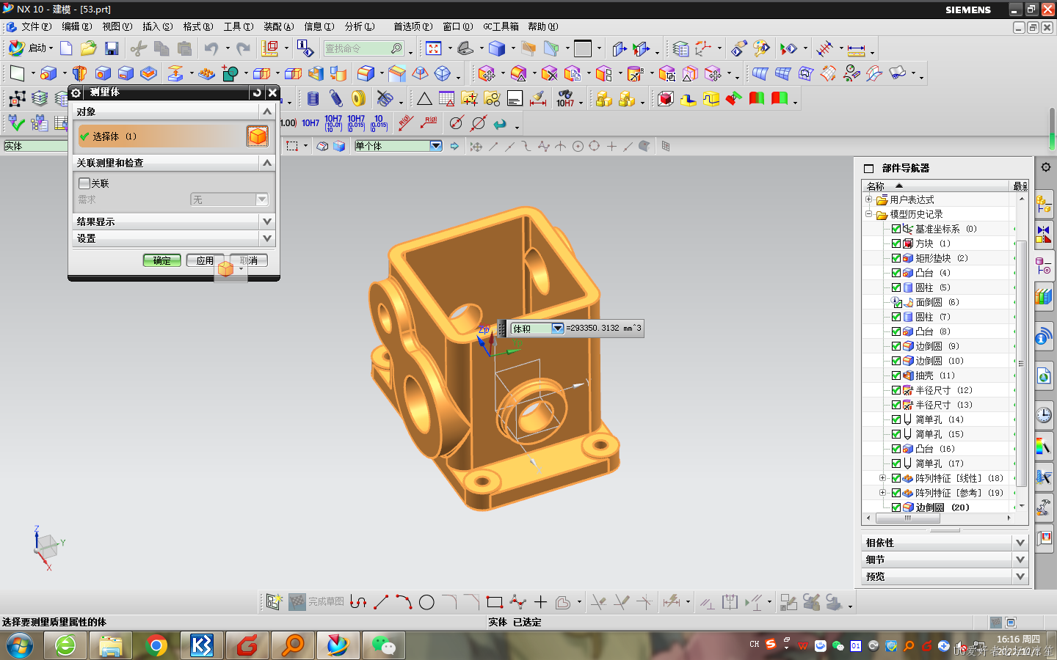Open a file with the folder icon
The height and width of the screenshot is (660, 1057).
pos(89,48)
